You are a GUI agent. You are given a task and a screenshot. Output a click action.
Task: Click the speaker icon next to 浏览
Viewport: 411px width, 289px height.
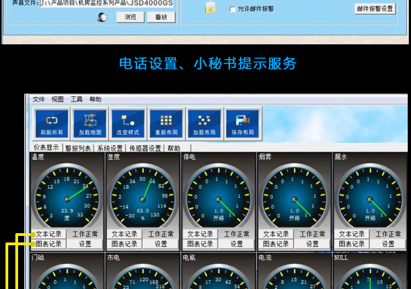coord(102,18)
